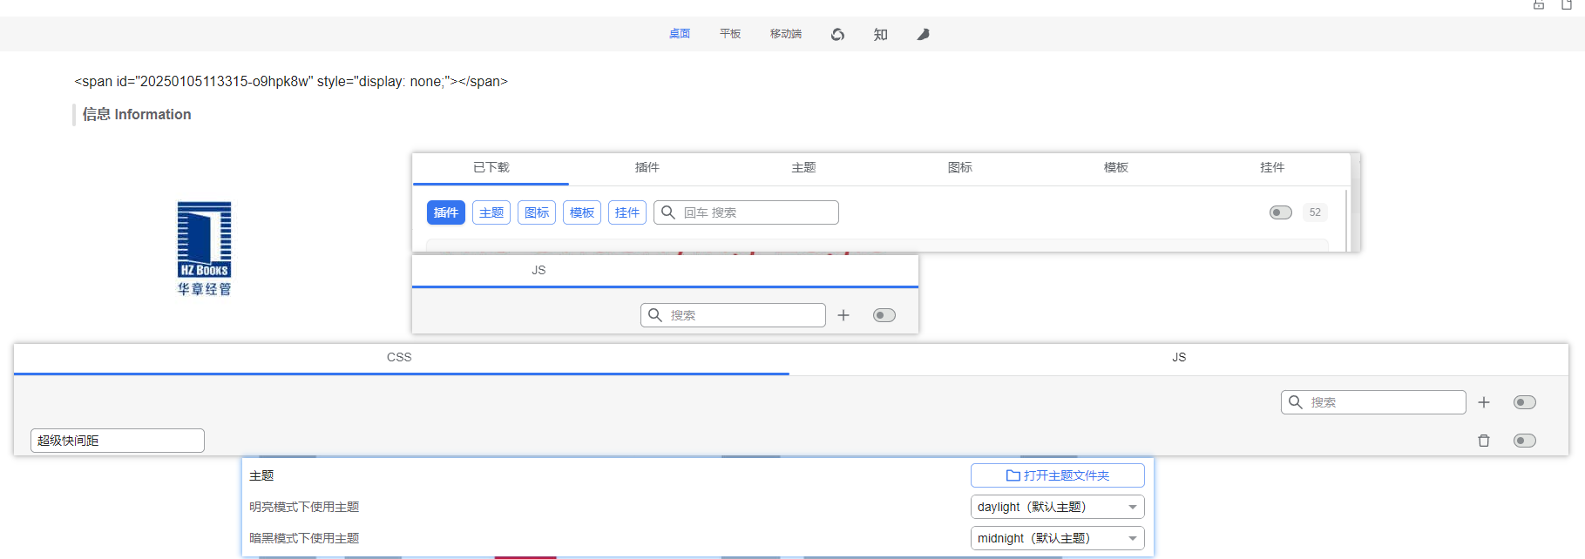Enable the 超级快间距 snippet switch

coord(1525,441)
